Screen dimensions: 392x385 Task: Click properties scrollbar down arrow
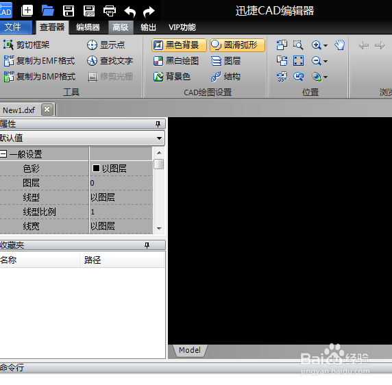click(x=159, y=228)
